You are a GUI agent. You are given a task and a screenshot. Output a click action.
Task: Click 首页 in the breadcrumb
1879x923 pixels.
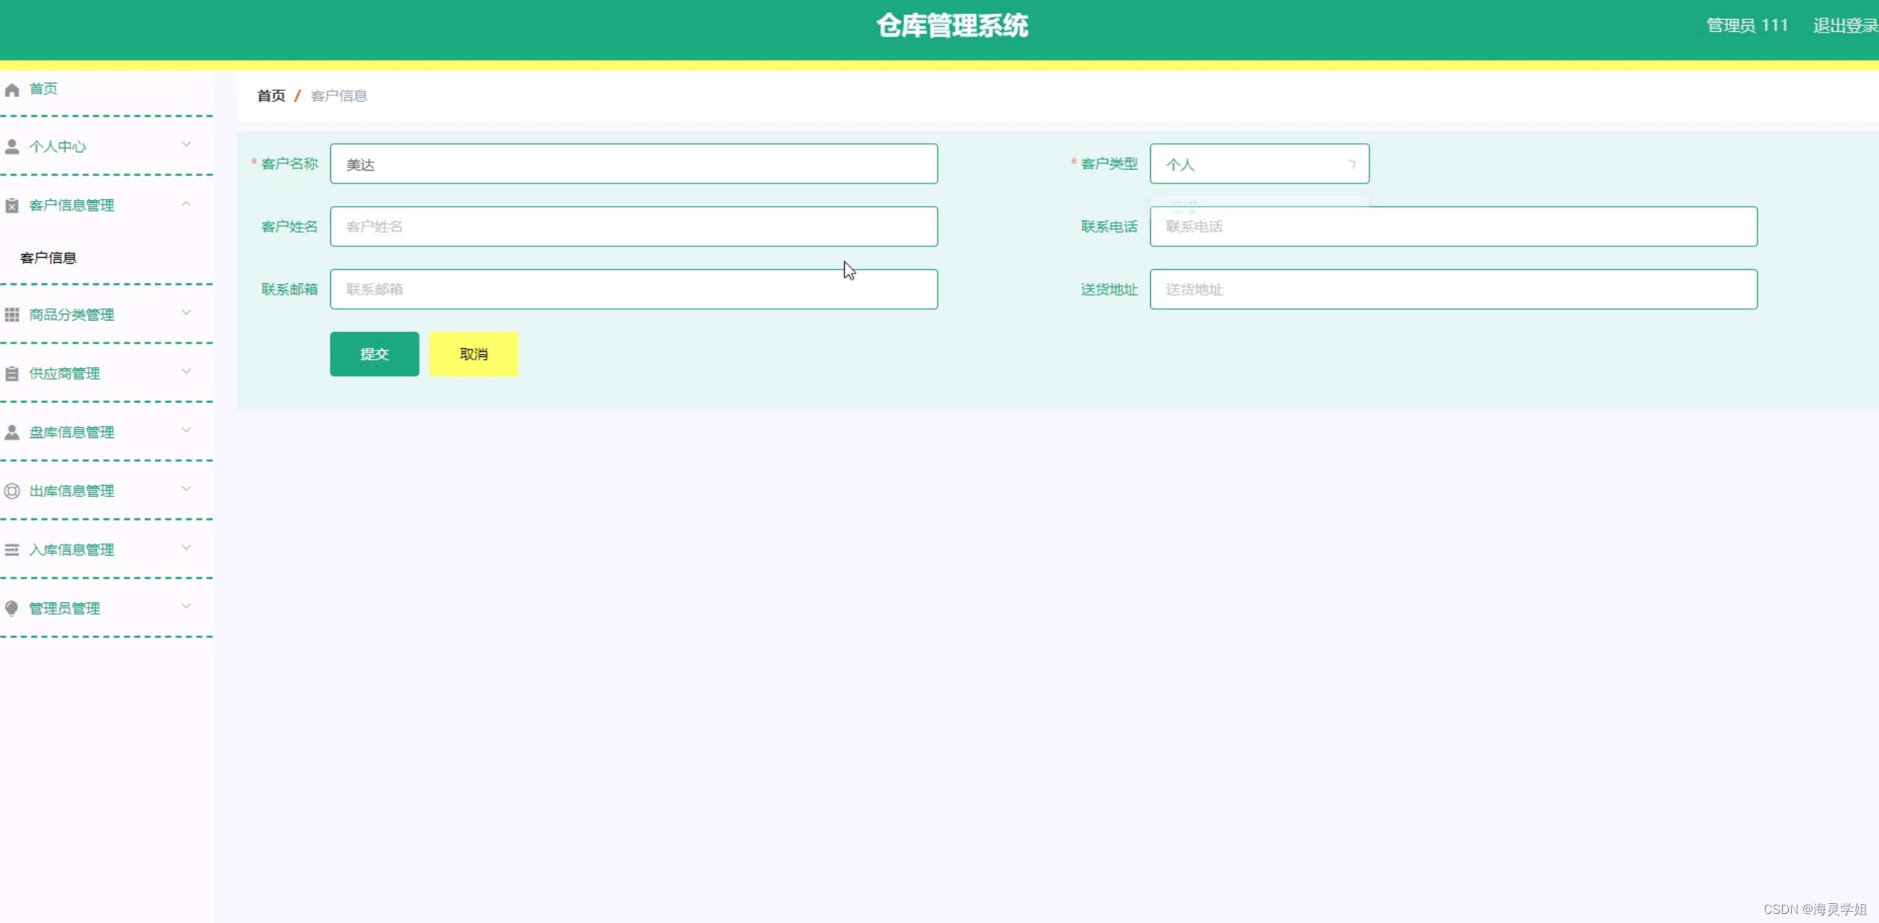271,96
